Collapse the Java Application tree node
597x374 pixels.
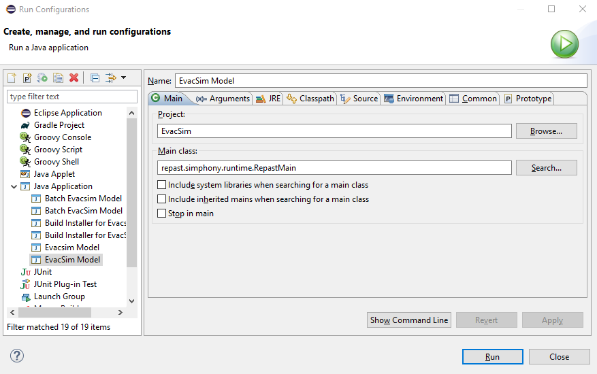point(14,186)
